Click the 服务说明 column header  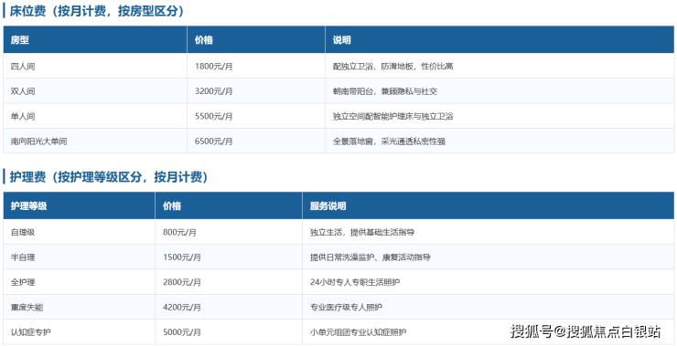pyautogui.click(x=489, y=206)
